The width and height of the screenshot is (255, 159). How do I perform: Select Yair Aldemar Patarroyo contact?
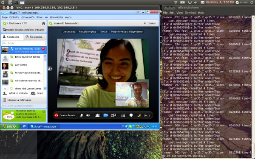click(x=23, y=81)
